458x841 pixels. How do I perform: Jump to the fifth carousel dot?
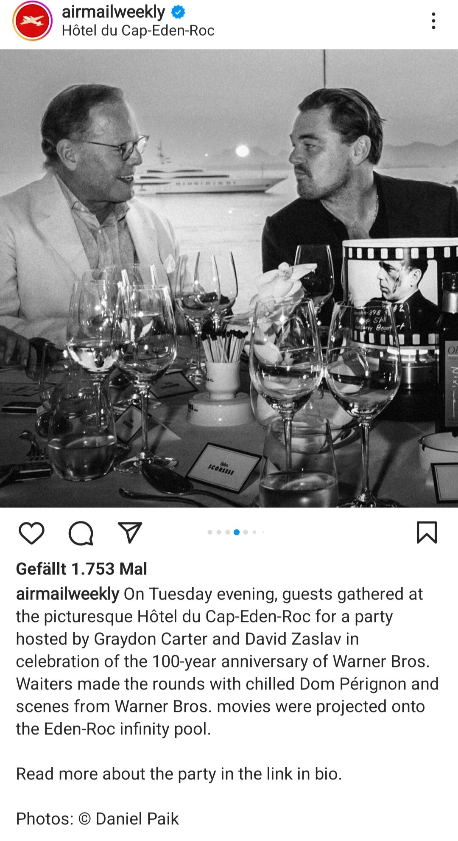246,532
